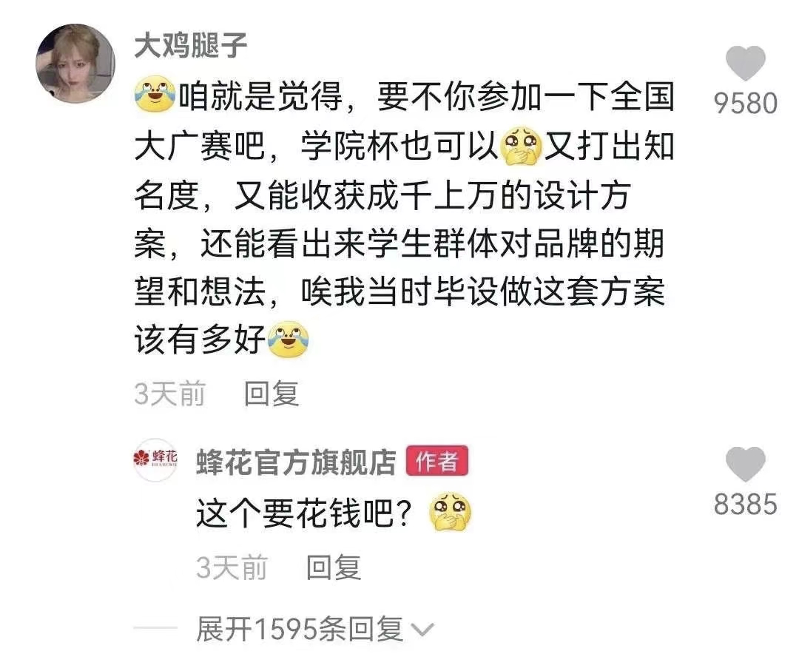
Task: Like the comment with 9580 likes
Action: click(746, 63)
